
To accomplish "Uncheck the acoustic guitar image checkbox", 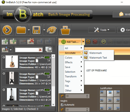I will (4, 57).
